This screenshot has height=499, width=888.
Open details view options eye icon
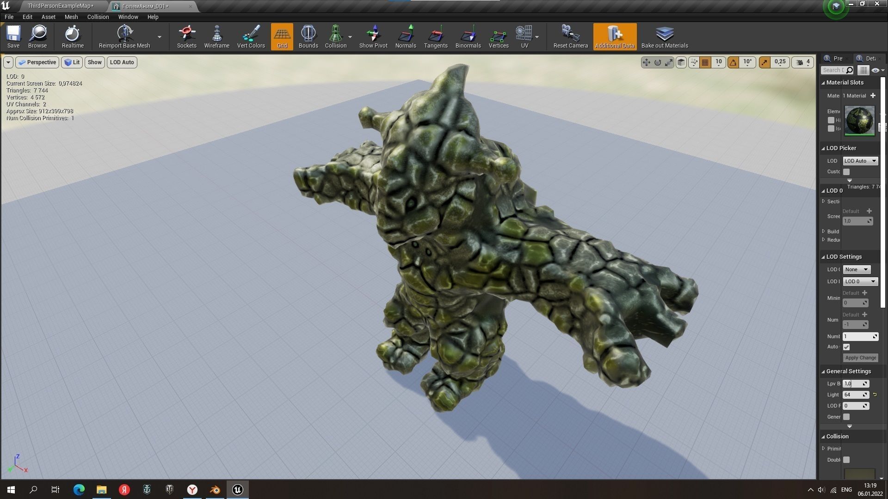(877, 70)
